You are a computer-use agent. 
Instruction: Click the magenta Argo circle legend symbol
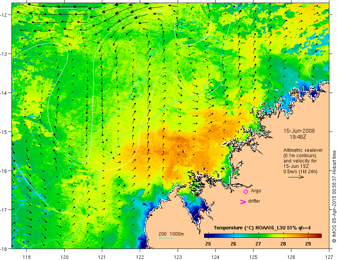coord(245,192)
